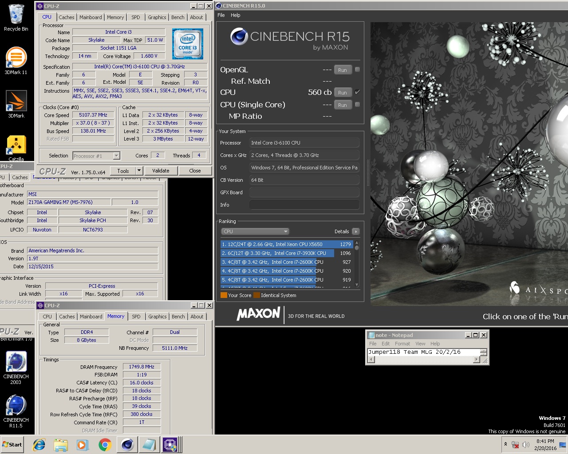Open the Recycle Bin desktop icon
The width and height of the screenshot is (568, 454).
[16, 18]
